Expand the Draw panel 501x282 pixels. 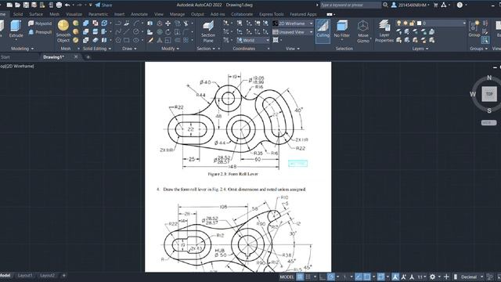click(x=129, y=49)
